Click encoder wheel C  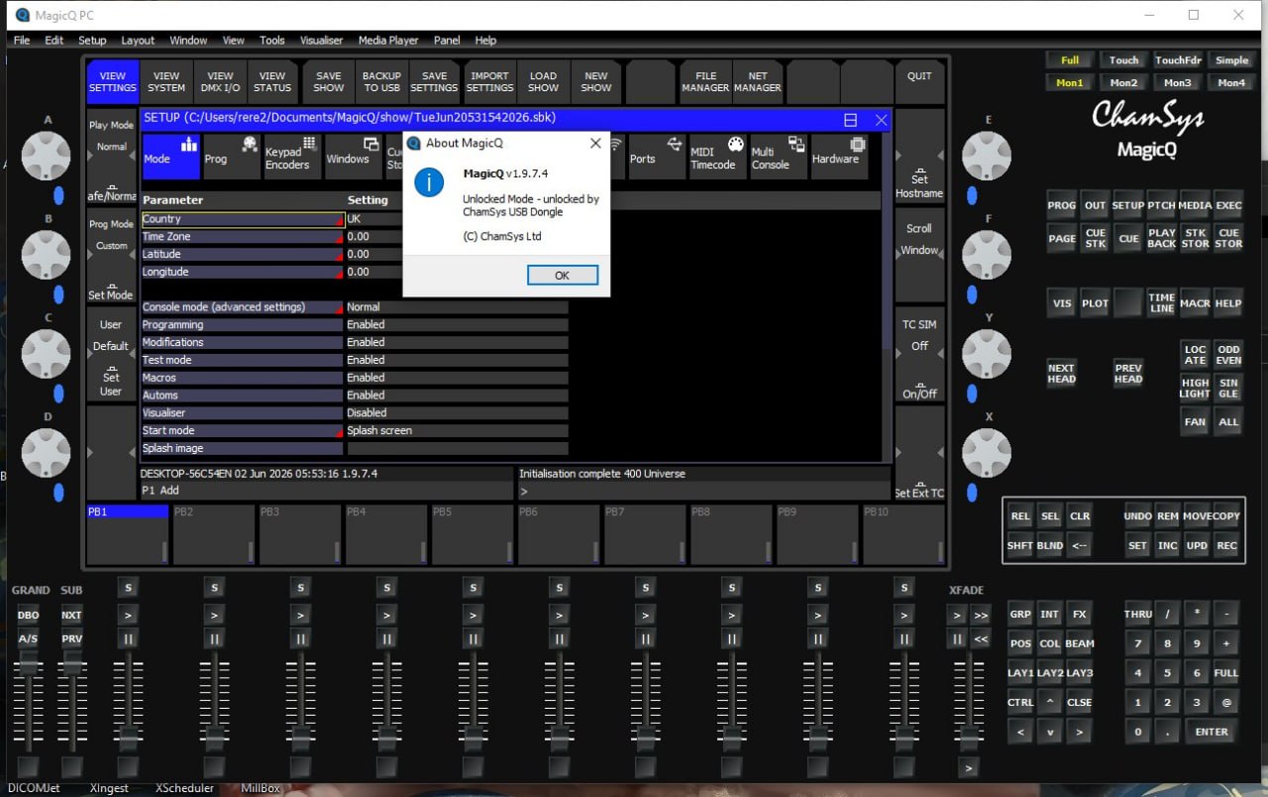pyautogui.click(x=47, y=354)
